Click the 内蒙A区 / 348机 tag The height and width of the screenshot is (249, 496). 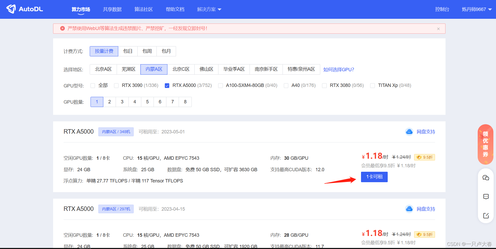click(x=116, y=132)
